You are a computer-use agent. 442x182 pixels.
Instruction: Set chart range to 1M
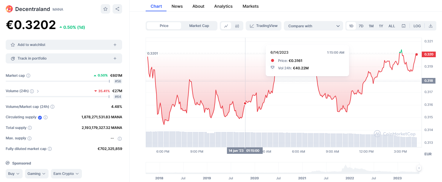tap(371, 26)
